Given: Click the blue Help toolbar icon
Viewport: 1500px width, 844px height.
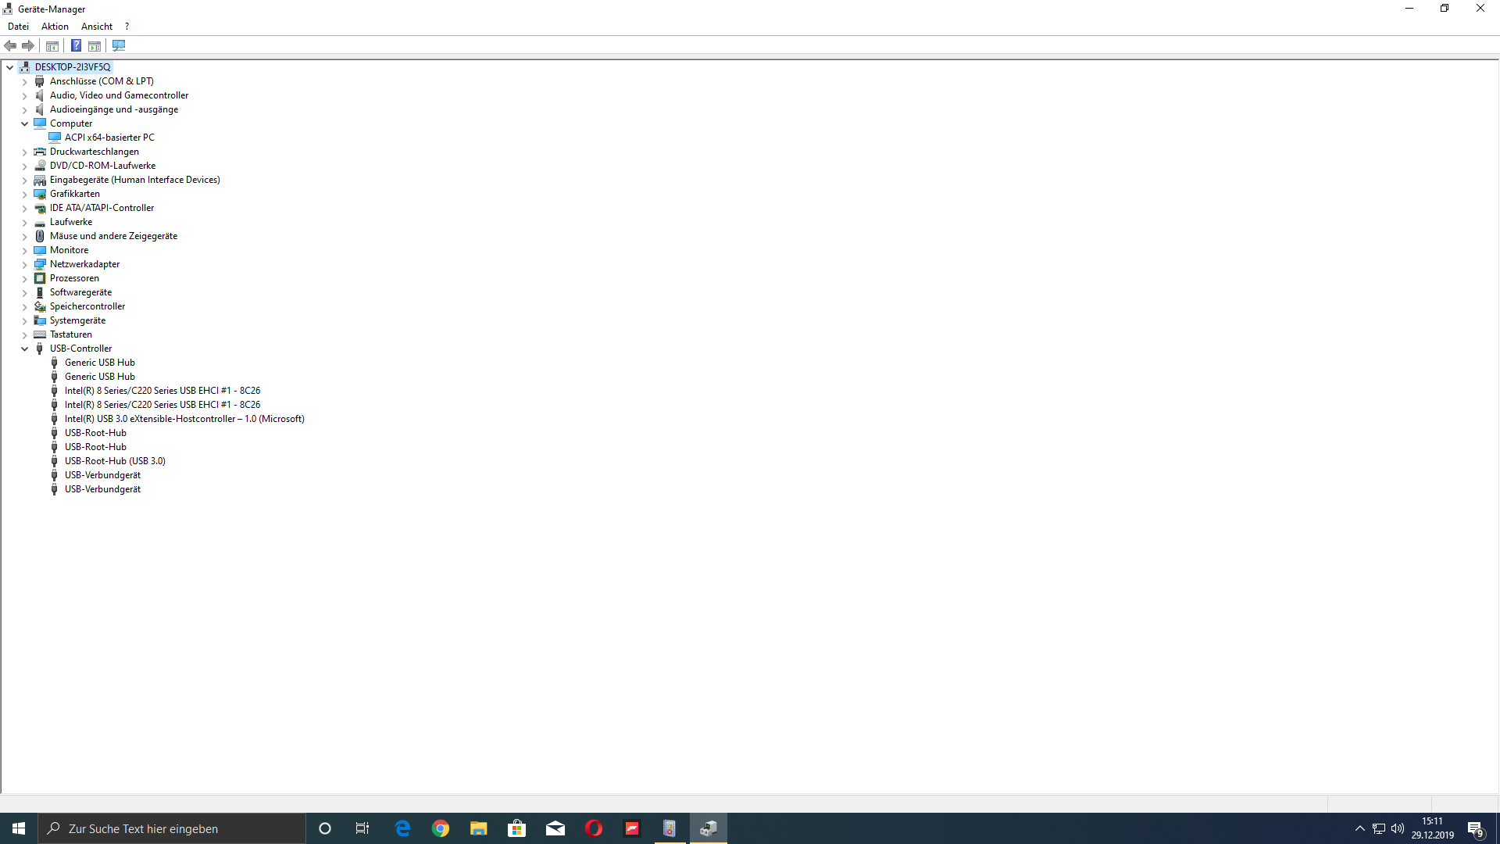Looking at the screenshot, I should click(76, 46).
